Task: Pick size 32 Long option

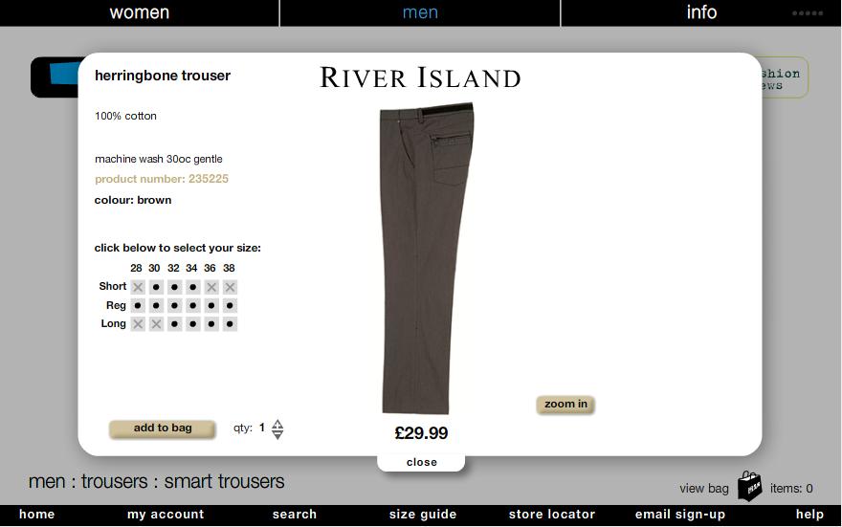Action: pos(174,324)
